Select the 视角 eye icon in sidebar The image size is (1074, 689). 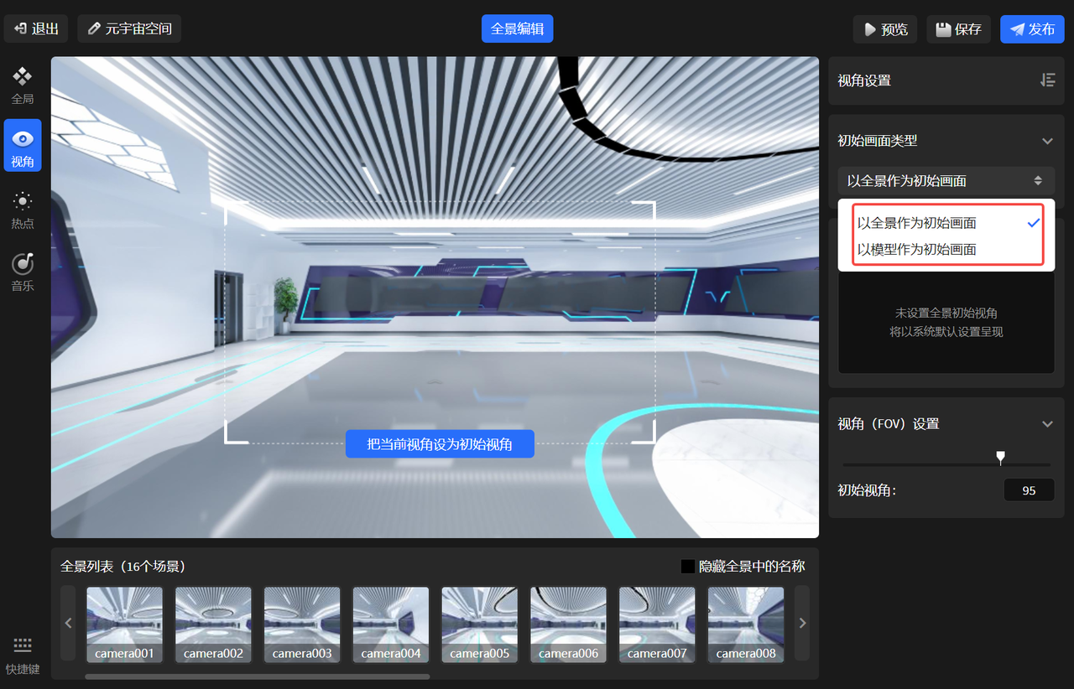tap(23, 146)
